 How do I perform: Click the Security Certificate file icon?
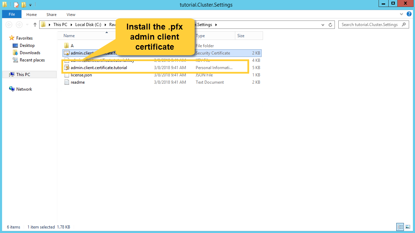(66, 53)
